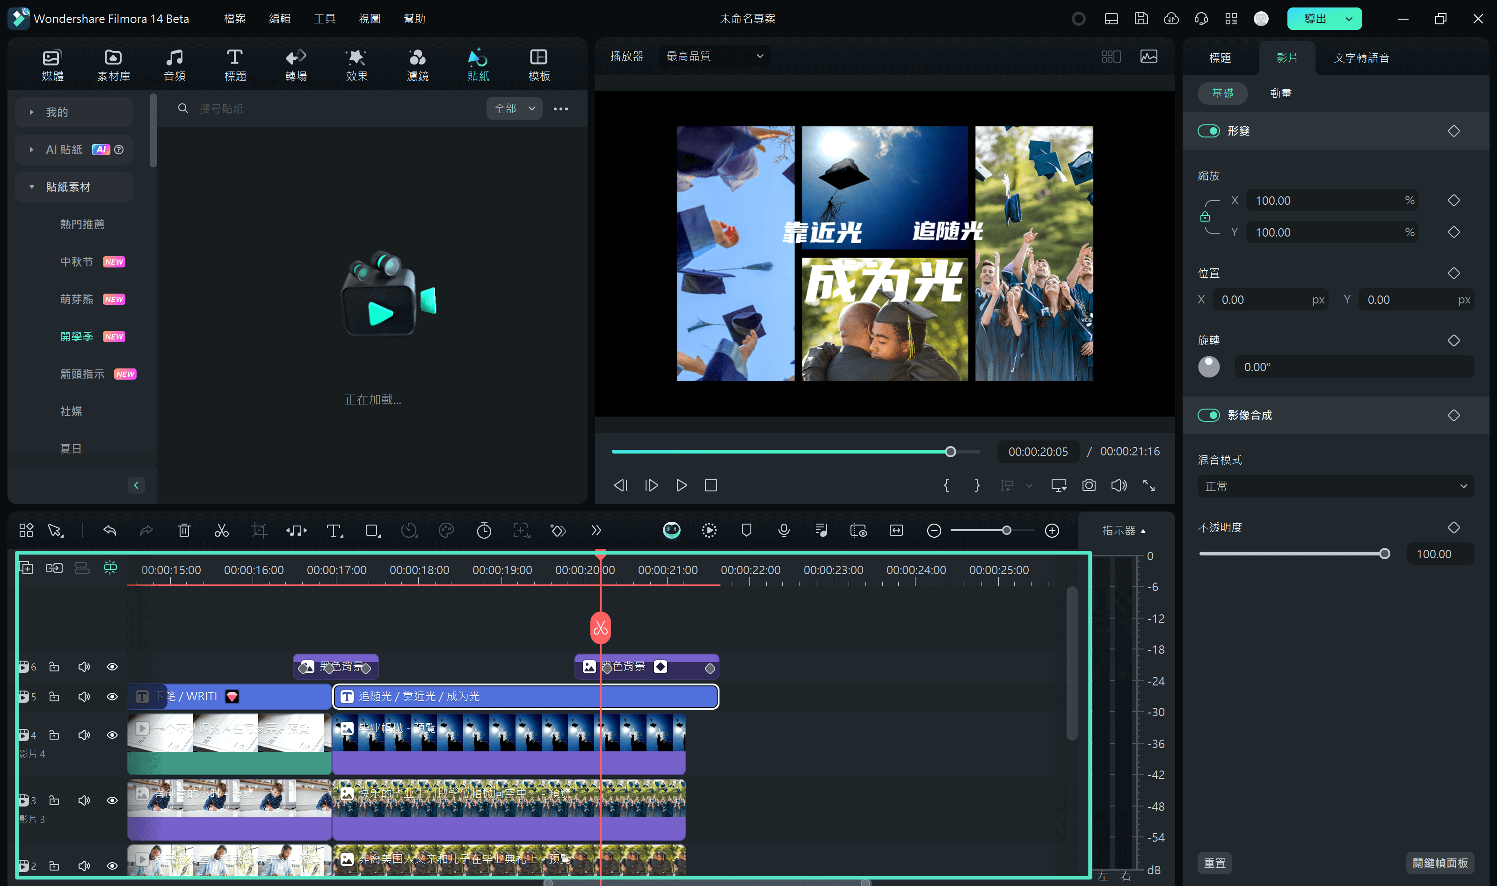Open the 工具 tools menu
This screenshot has width=1497, height=886.
(x=324, y=19)
